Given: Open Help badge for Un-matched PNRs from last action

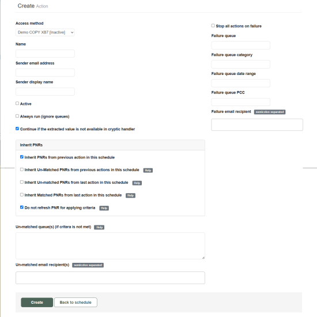Looking at the screenshot, I should (137, 183).
